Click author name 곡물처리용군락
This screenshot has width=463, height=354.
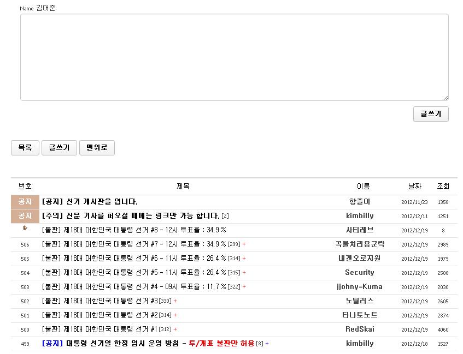point(360,244)
